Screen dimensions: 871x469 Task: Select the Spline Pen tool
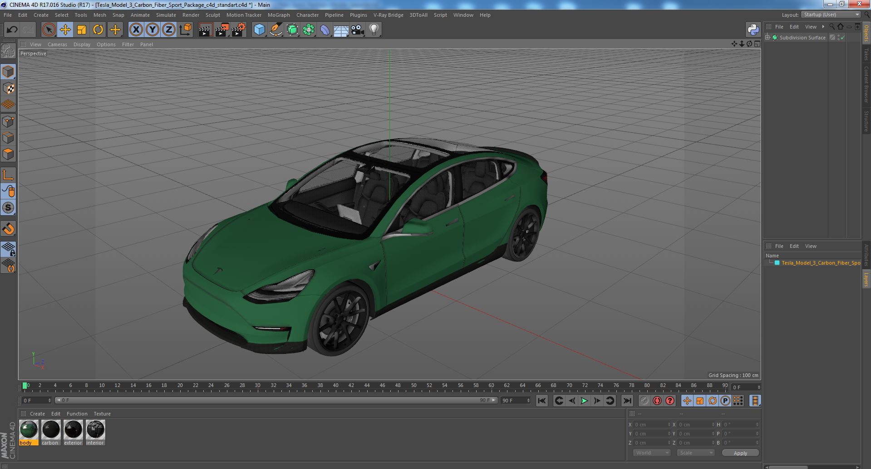pyautogui.click(x=276, y=30)
